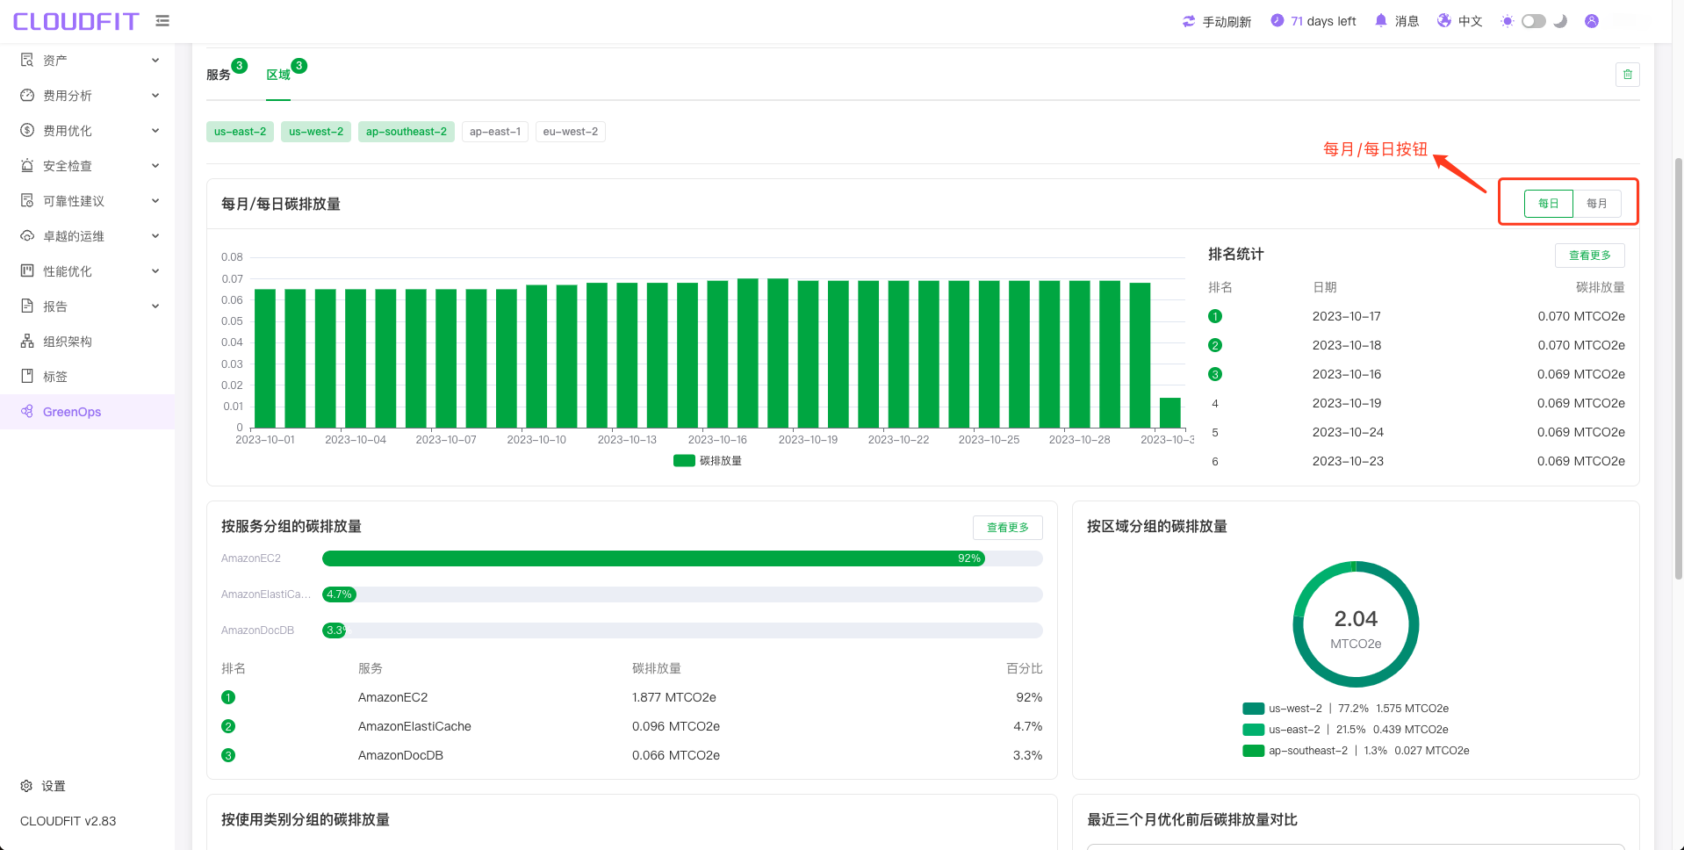Expand the 安全检查 menu chevron
The image size is (1684, 850).
pyautogui.click(x=155, y=165)
